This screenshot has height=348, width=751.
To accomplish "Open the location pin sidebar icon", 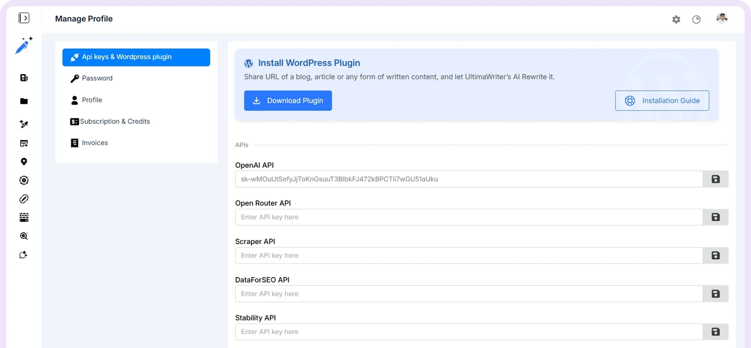I will point(24,162).
